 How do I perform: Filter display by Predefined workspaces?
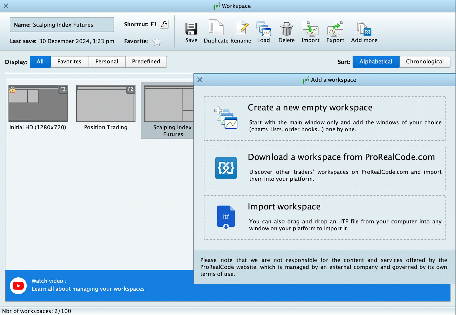pos(146,62)
